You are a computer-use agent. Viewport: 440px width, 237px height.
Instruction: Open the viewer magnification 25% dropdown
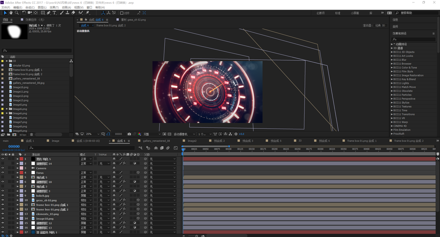point(92,134)
